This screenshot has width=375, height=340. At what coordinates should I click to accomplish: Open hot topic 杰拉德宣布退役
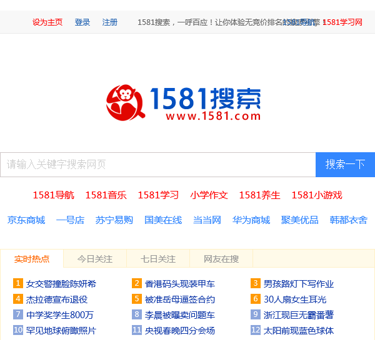click(57, 299)
